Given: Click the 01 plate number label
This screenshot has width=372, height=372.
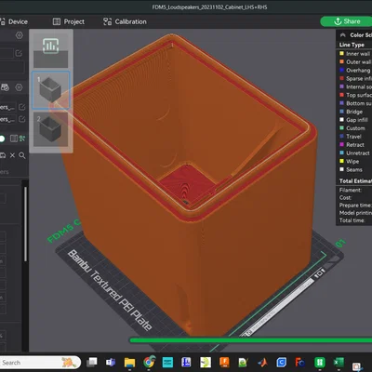Looking at the screenshot, I should 340,244.
